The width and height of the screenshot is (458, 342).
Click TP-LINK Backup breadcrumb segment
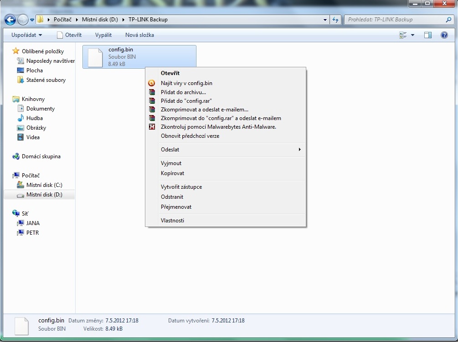click(148, 20)
